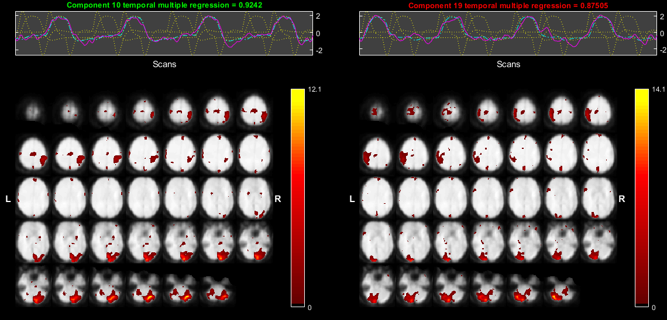This screenshot has height=320, width=667.
Task: Click the Component 10 colorbar
Action: point(298,197)
